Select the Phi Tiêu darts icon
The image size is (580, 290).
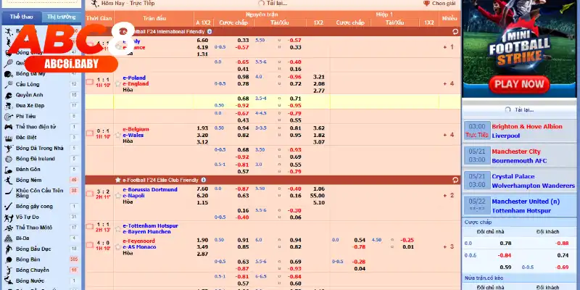[8, 116]
